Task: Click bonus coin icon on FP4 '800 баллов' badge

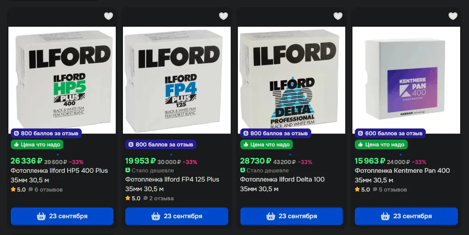Action: [131, 144]
